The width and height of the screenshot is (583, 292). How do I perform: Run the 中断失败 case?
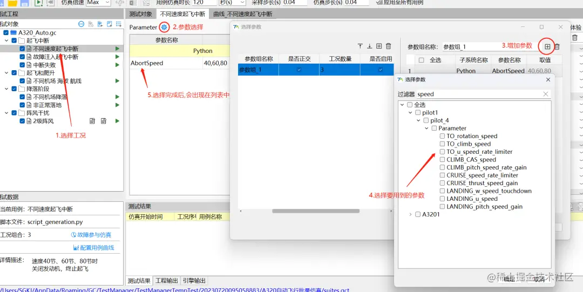coord(118,65)
